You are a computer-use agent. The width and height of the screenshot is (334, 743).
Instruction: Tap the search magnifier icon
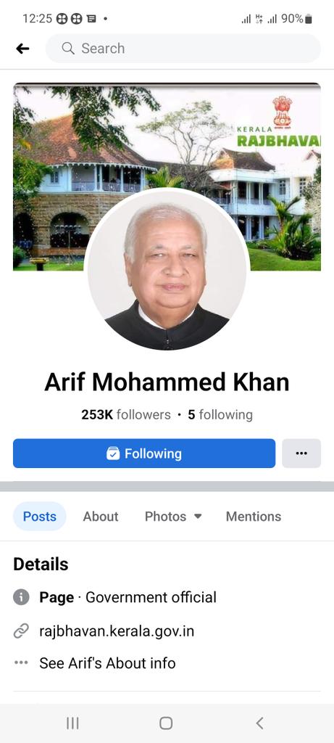click(68, 49)
